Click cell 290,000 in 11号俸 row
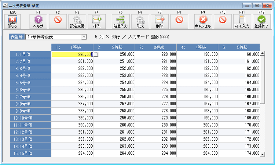 click(x=72, y=125)
